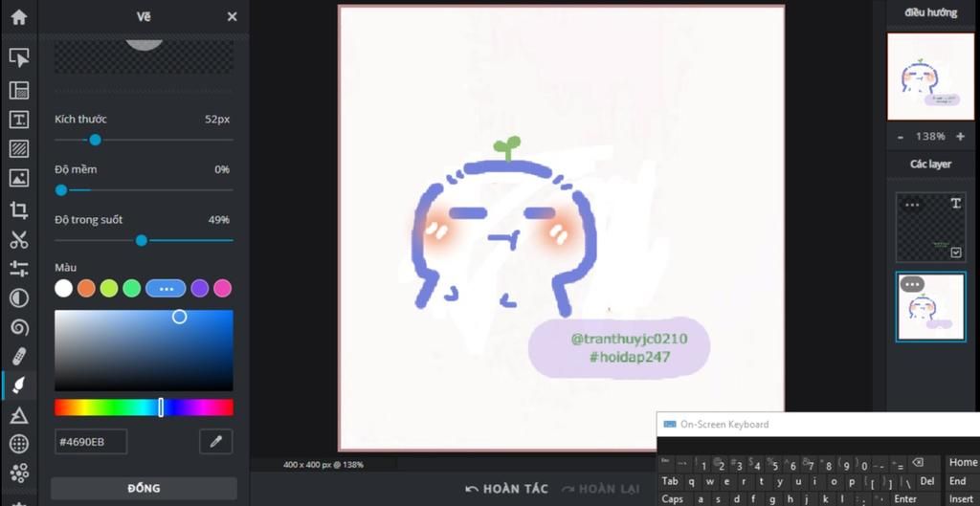This screenshot has width=980, height=506.
Task: Click the Insert key on On-Screen Keyboard
Action: 963,498
